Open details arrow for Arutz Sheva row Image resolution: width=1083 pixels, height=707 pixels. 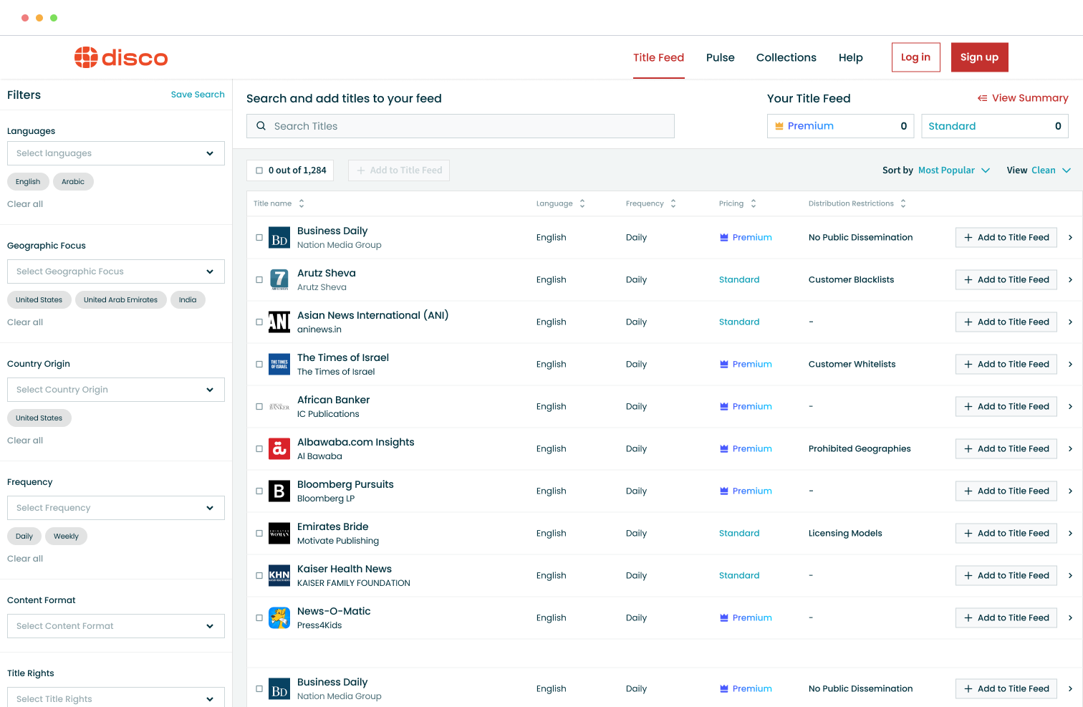[1071, 280]
